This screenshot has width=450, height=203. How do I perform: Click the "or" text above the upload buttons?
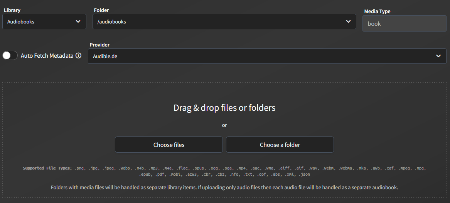[224, 125]
